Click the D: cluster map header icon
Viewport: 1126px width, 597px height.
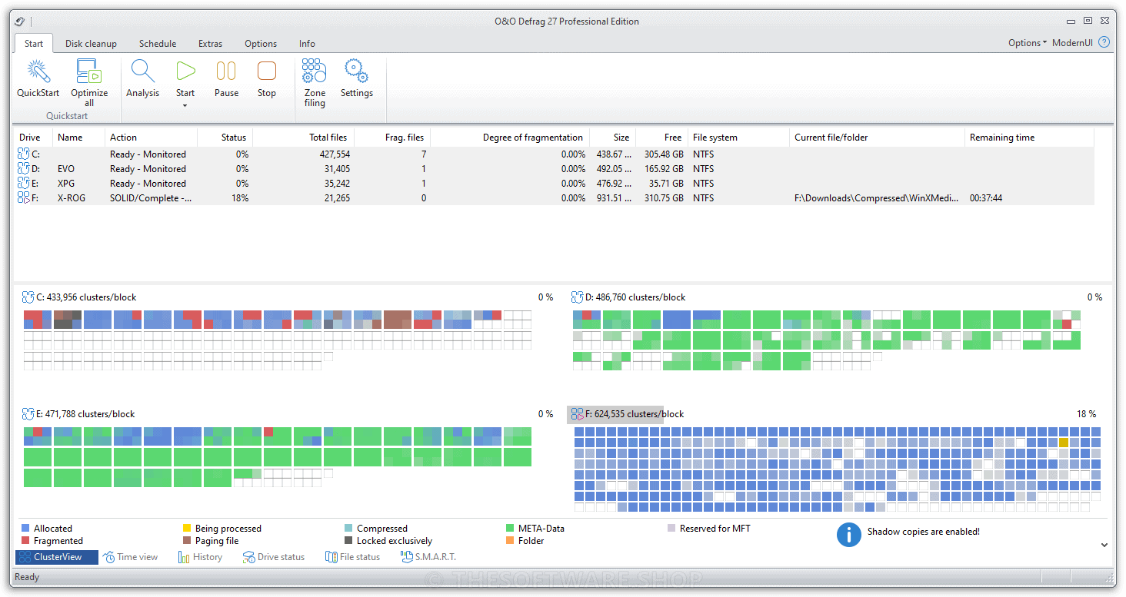(578, 297)
